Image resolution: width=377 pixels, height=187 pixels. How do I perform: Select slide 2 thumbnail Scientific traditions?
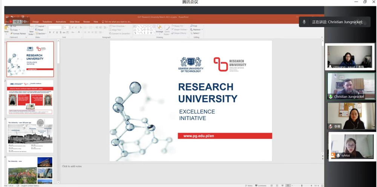click(x=30, y=97)
